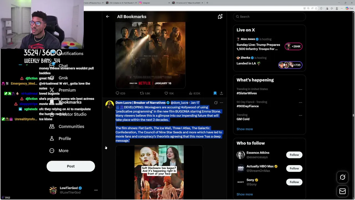The width and height of the screenshot is (355, 200).
Task: Open Profile in the sidebar
Action: [x=60, y=139]
